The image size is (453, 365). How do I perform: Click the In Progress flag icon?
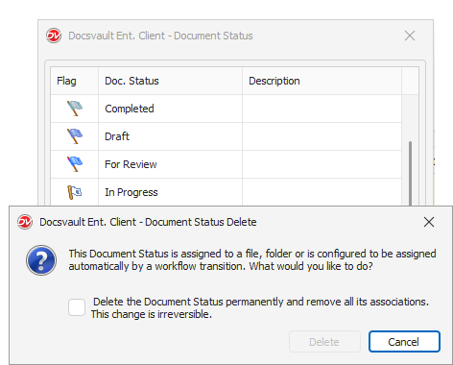click(x=75, y=192)
